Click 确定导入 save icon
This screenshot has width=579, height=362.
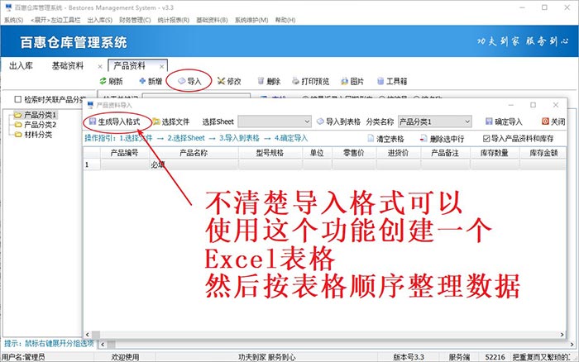(489, 121)
